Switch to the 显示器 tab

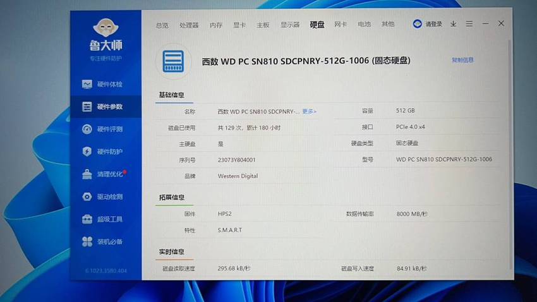(290, 25)
